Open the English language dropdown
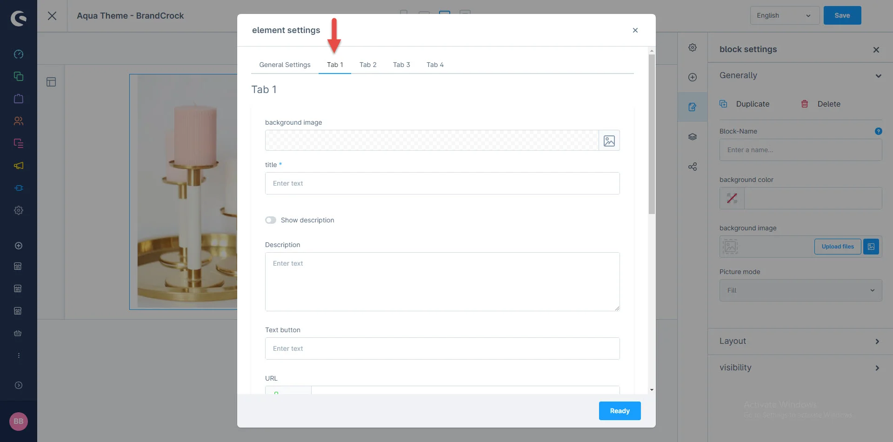The height and width of the screenshot is (442, 893). coord(784,15)
